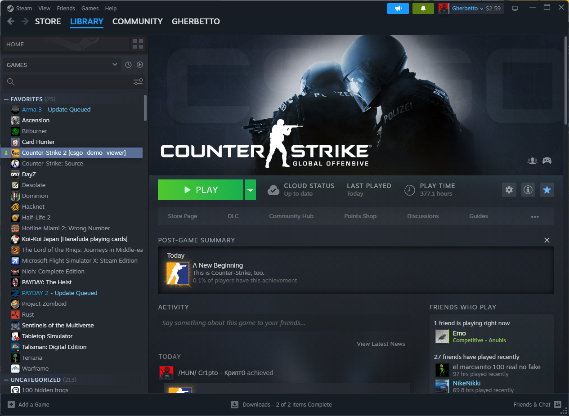Open game settings gear icon

click(509, 190)
